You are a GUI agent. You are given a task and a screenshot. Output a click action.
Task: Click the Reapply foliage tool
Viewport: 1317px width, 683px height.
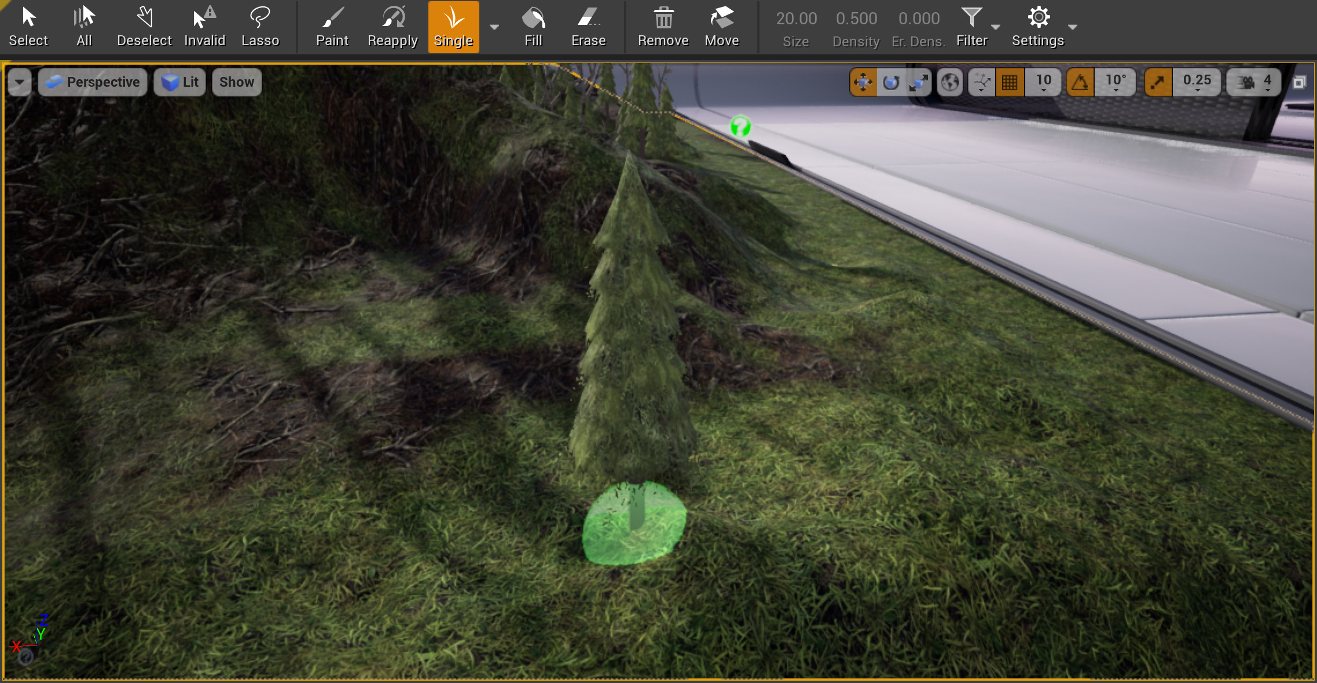pos(392,27)
